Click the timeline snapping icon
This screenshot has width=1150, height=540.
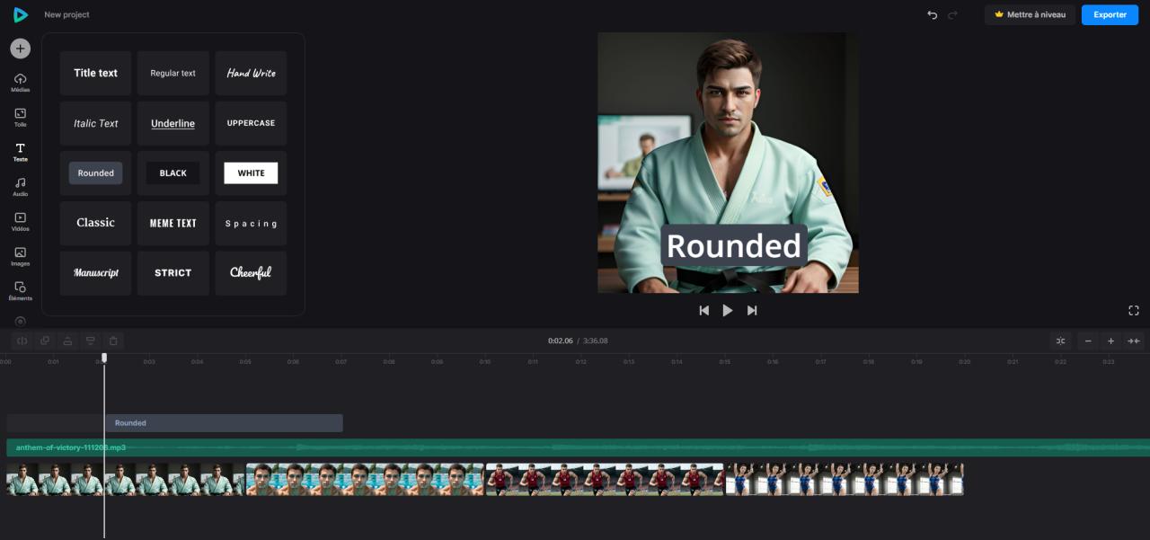[1061, 341]
